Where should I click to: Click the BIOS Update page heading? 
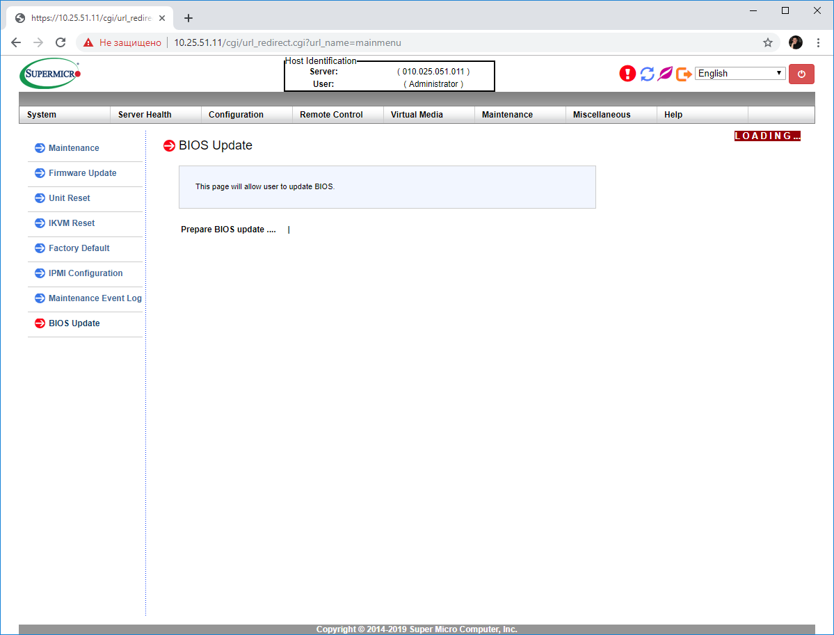tap(216, 145)
